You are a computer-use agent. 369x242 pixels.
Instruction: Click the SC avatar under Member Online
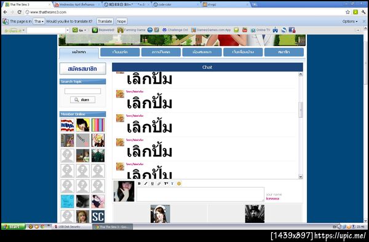tap(98, 216)
